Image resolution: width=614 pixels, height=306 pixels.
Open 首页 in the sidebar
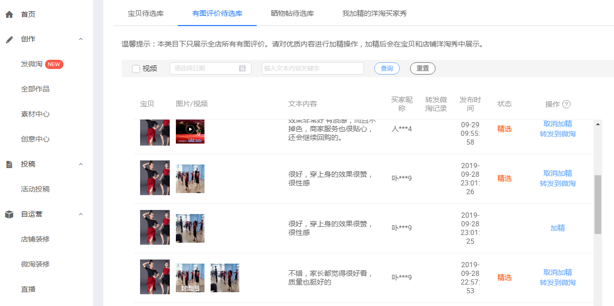pos(28,14)
